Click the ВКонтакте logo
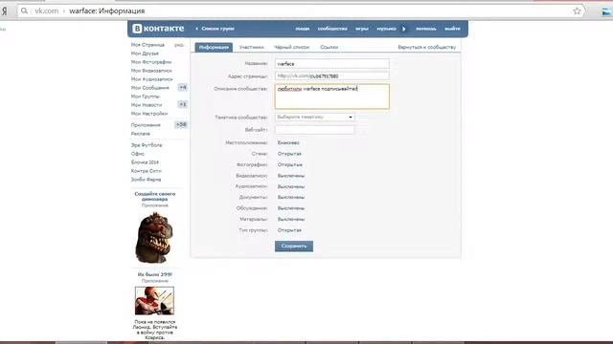The width and height of the screenshot is (613, 344). [158, 29]
